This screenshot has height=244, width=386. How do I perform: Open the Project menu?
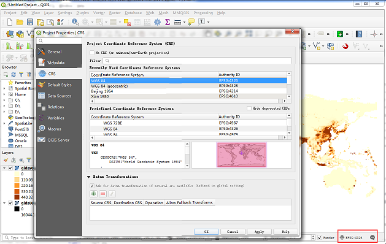click(x=10, y=13)
